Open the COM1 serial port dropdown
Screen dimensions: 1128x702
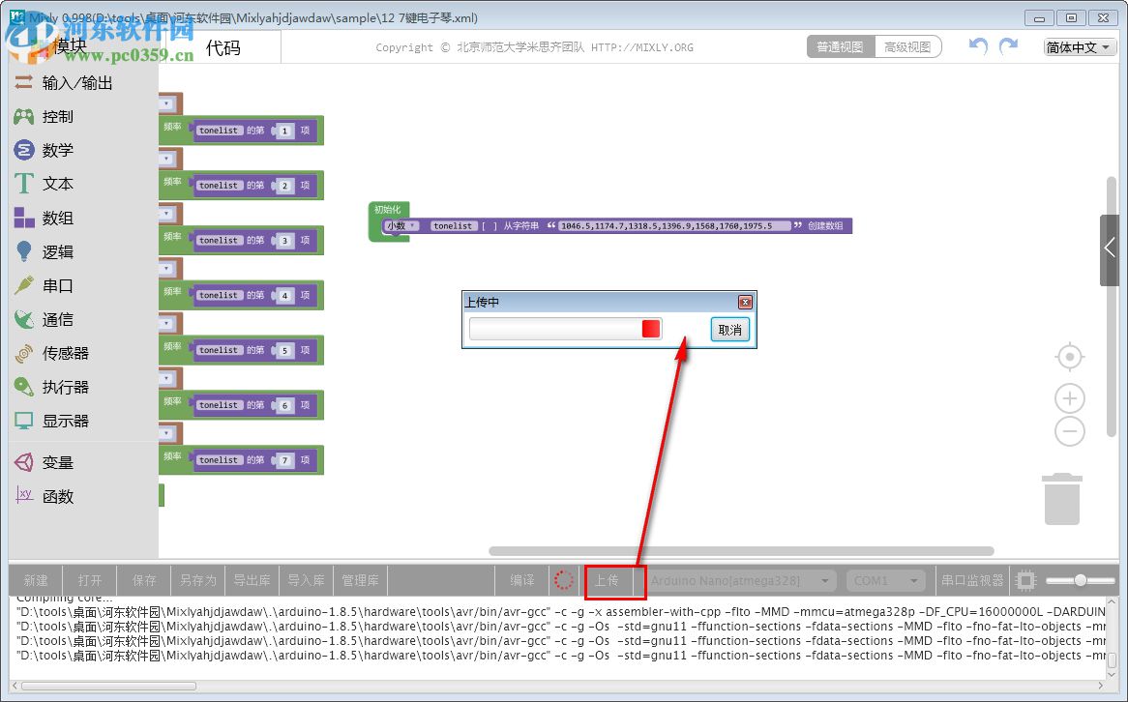coord(885,580)
